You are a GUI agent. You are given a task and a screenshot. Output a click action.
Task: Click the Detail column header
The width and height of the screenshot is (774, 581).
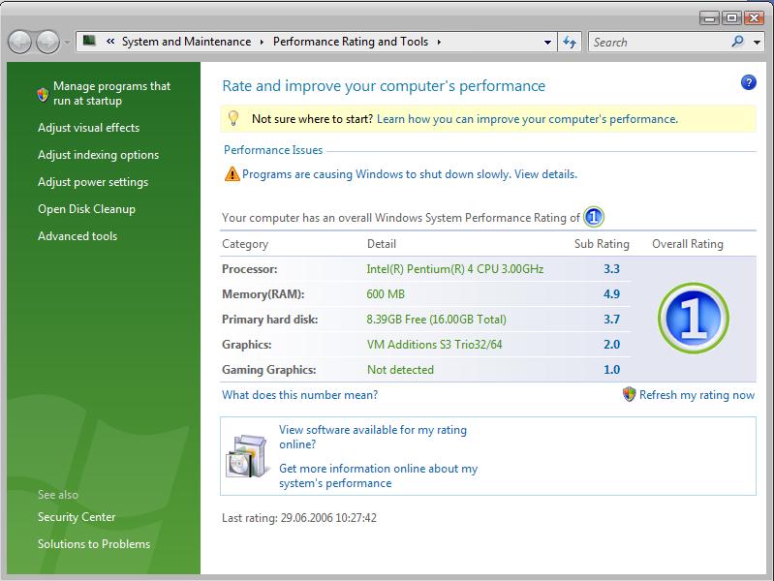381,244
